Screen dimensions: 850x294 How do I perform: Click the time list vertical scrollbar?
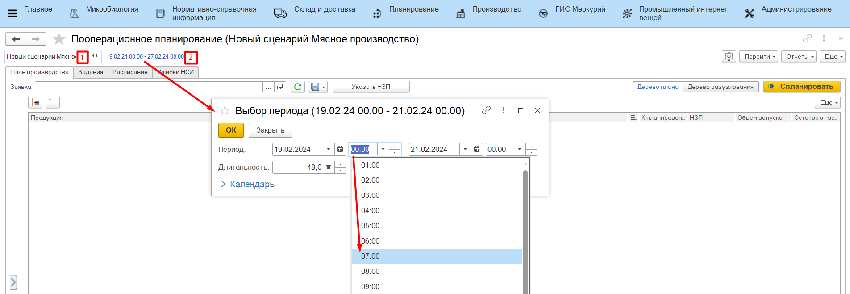point(525,223)
